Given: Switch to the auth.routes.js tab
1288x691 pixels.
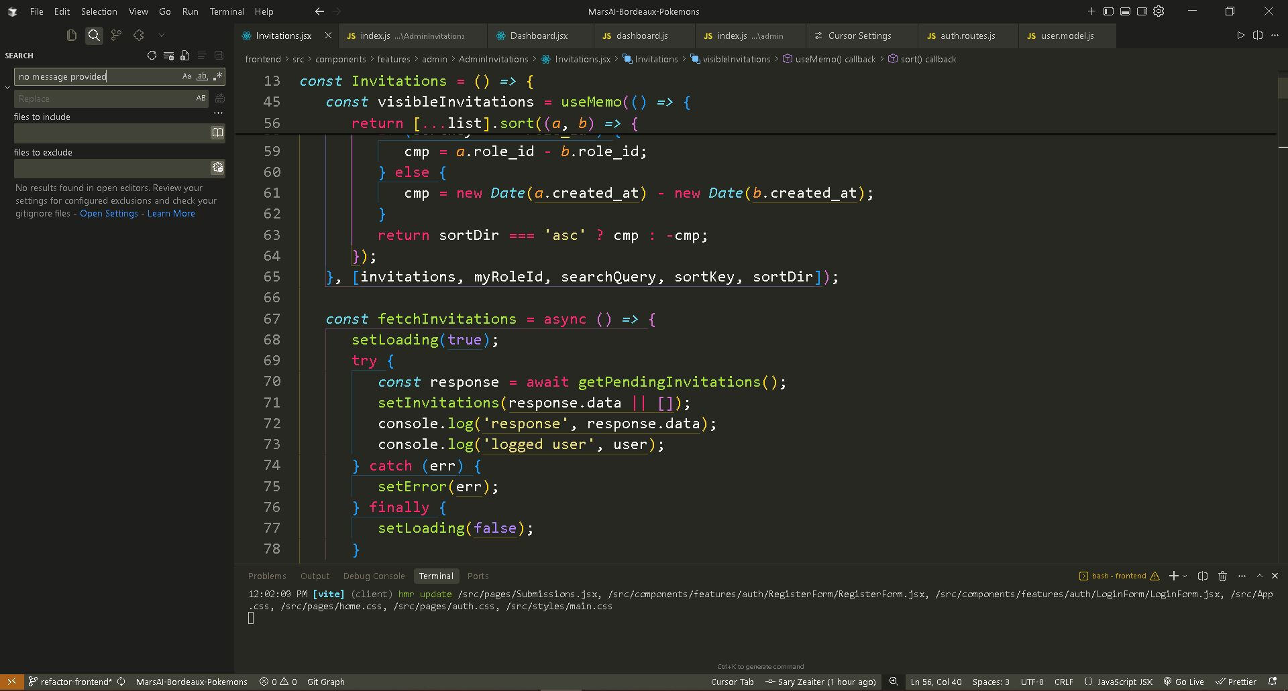Looking at the screenshot, I should 967,36.
